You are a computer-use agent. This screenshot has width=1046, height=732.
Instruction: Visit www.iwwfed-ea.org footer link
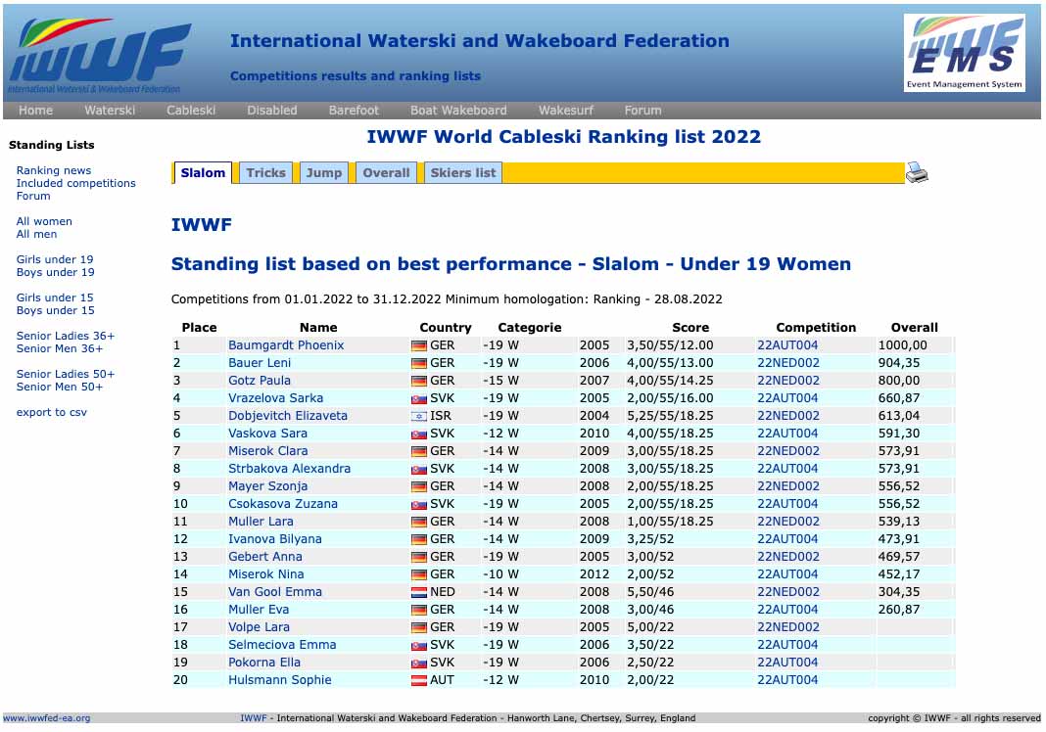46,718
